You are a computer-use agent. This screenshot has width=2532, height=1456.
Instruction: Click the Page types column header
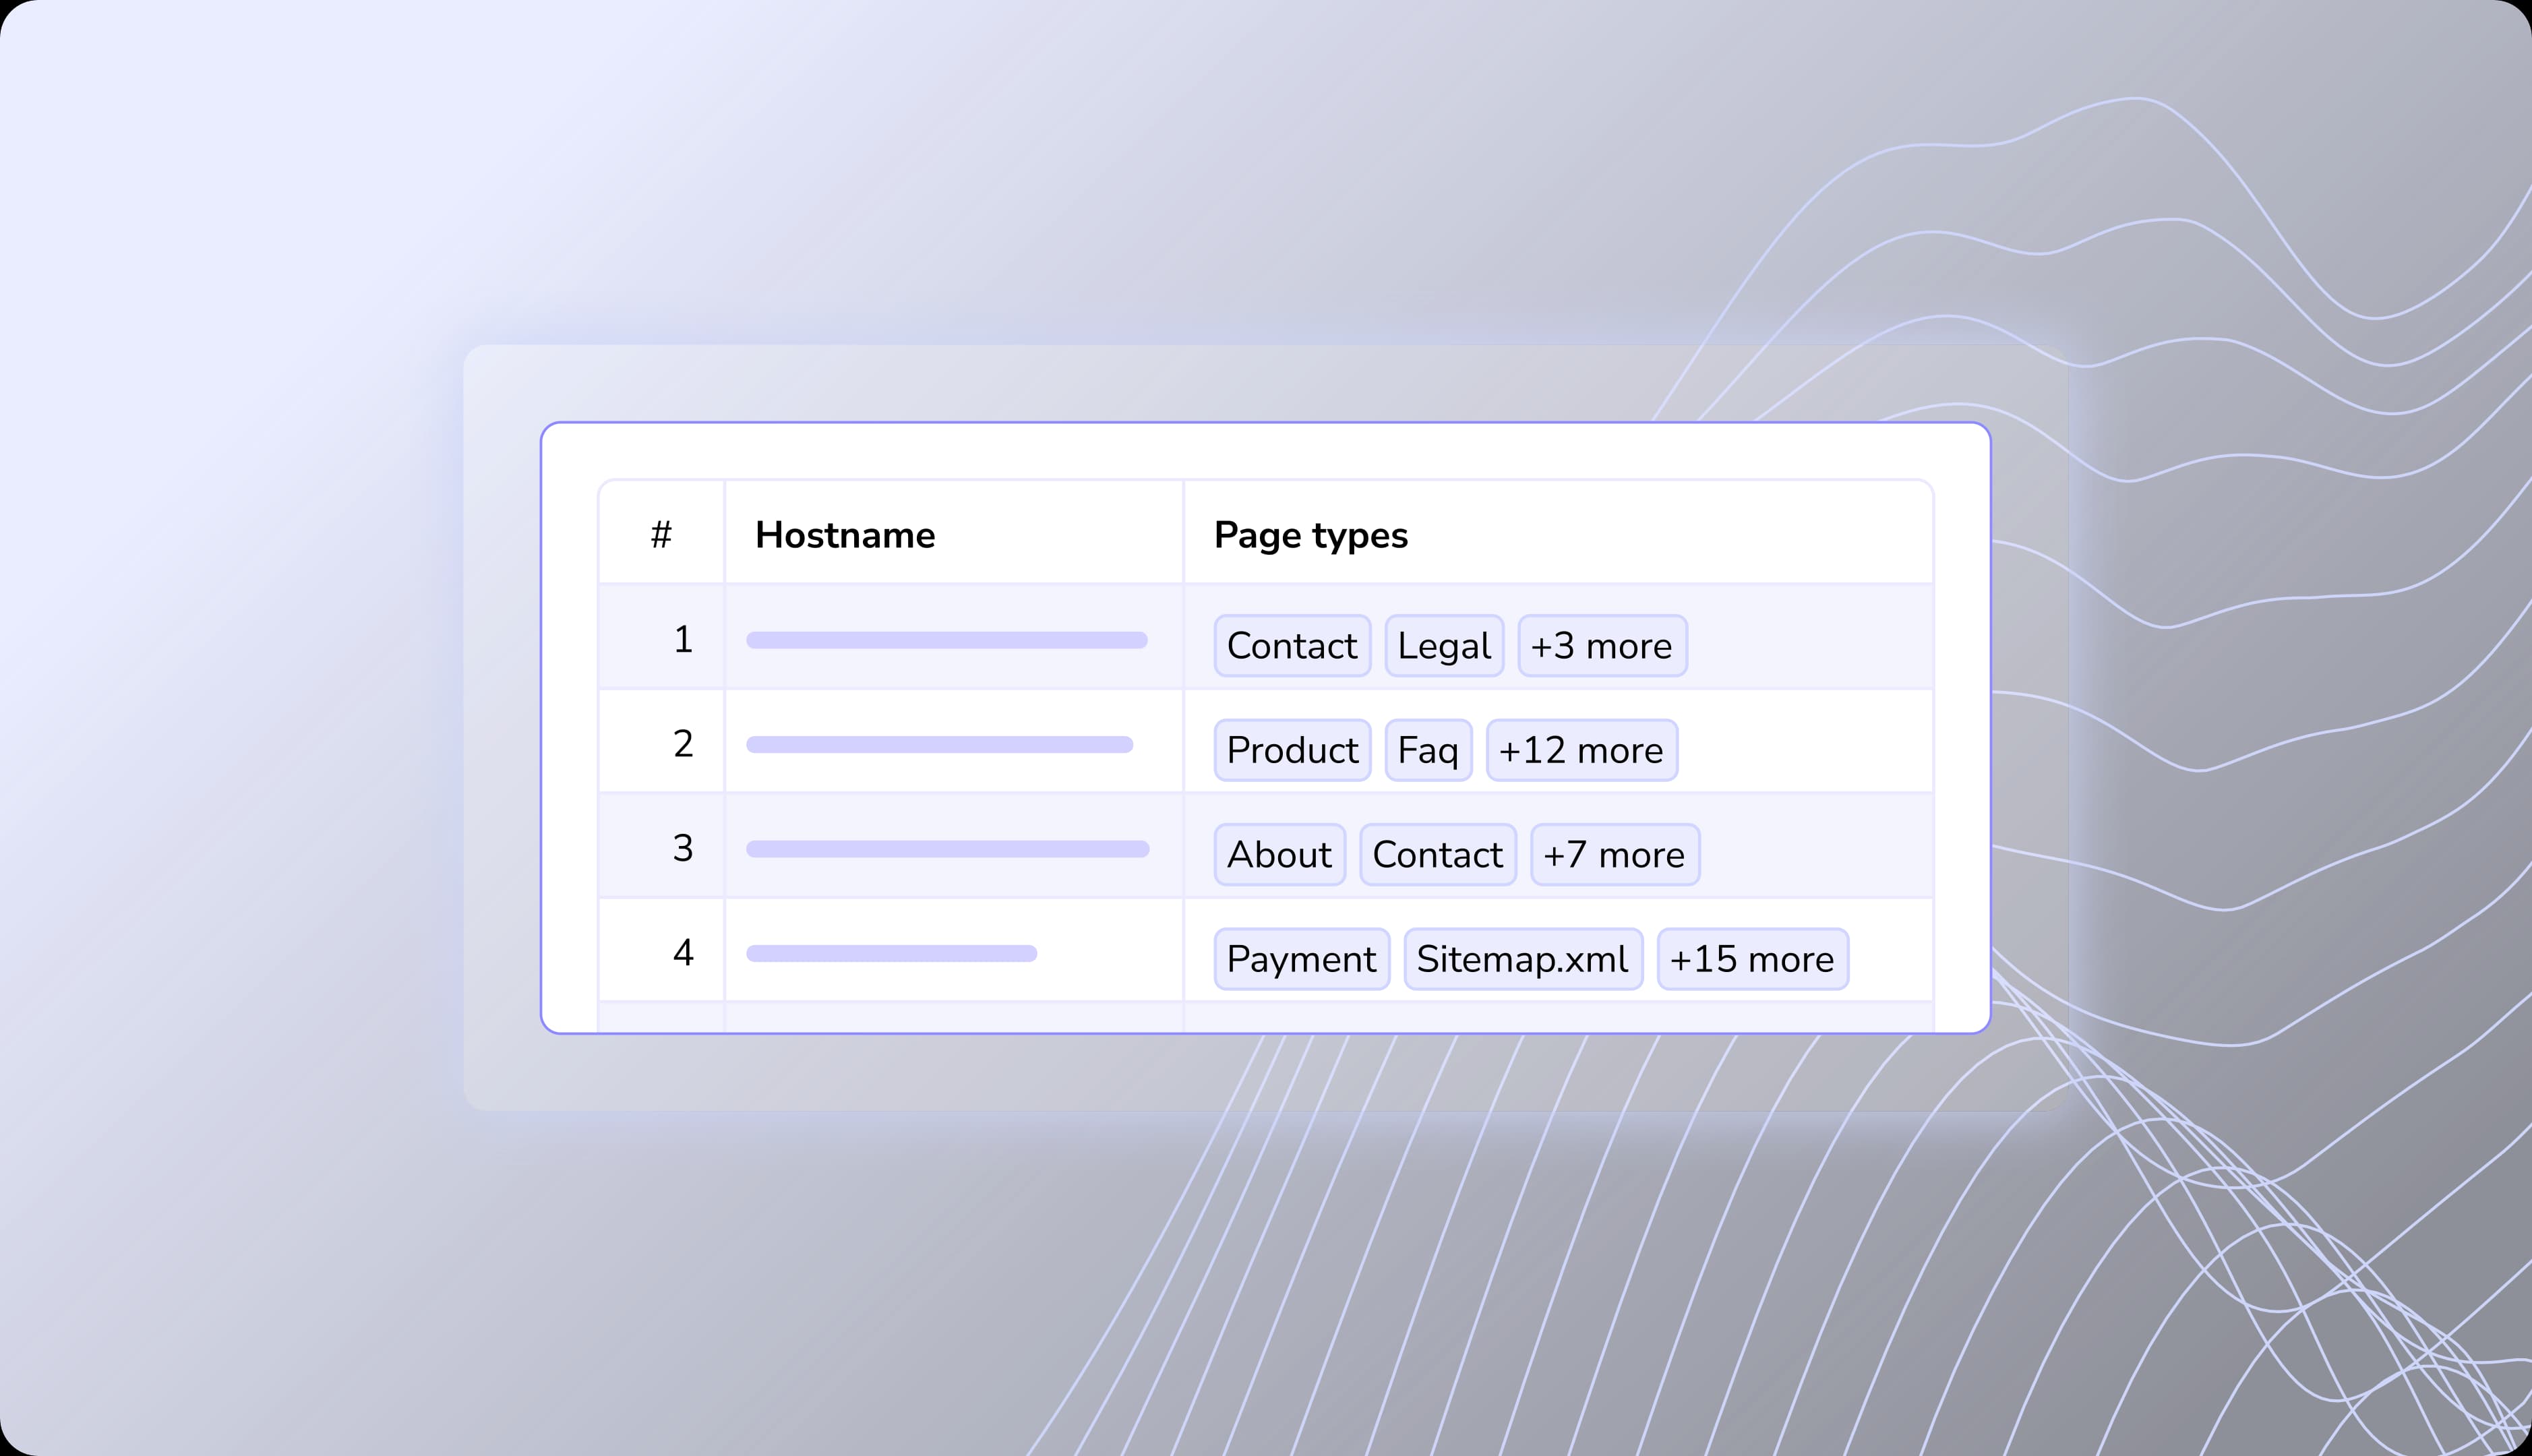tap(1310, 535)
